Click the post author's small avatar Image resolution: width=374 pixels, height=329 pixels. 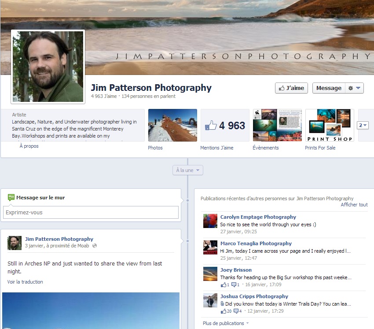pos(15,243)
